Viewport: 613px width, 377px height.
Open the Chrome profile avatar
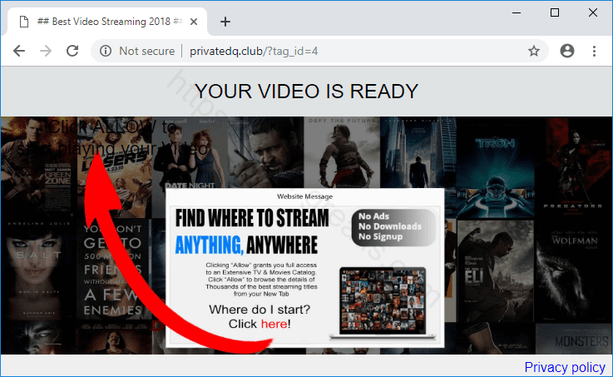(x=567, y=51)
